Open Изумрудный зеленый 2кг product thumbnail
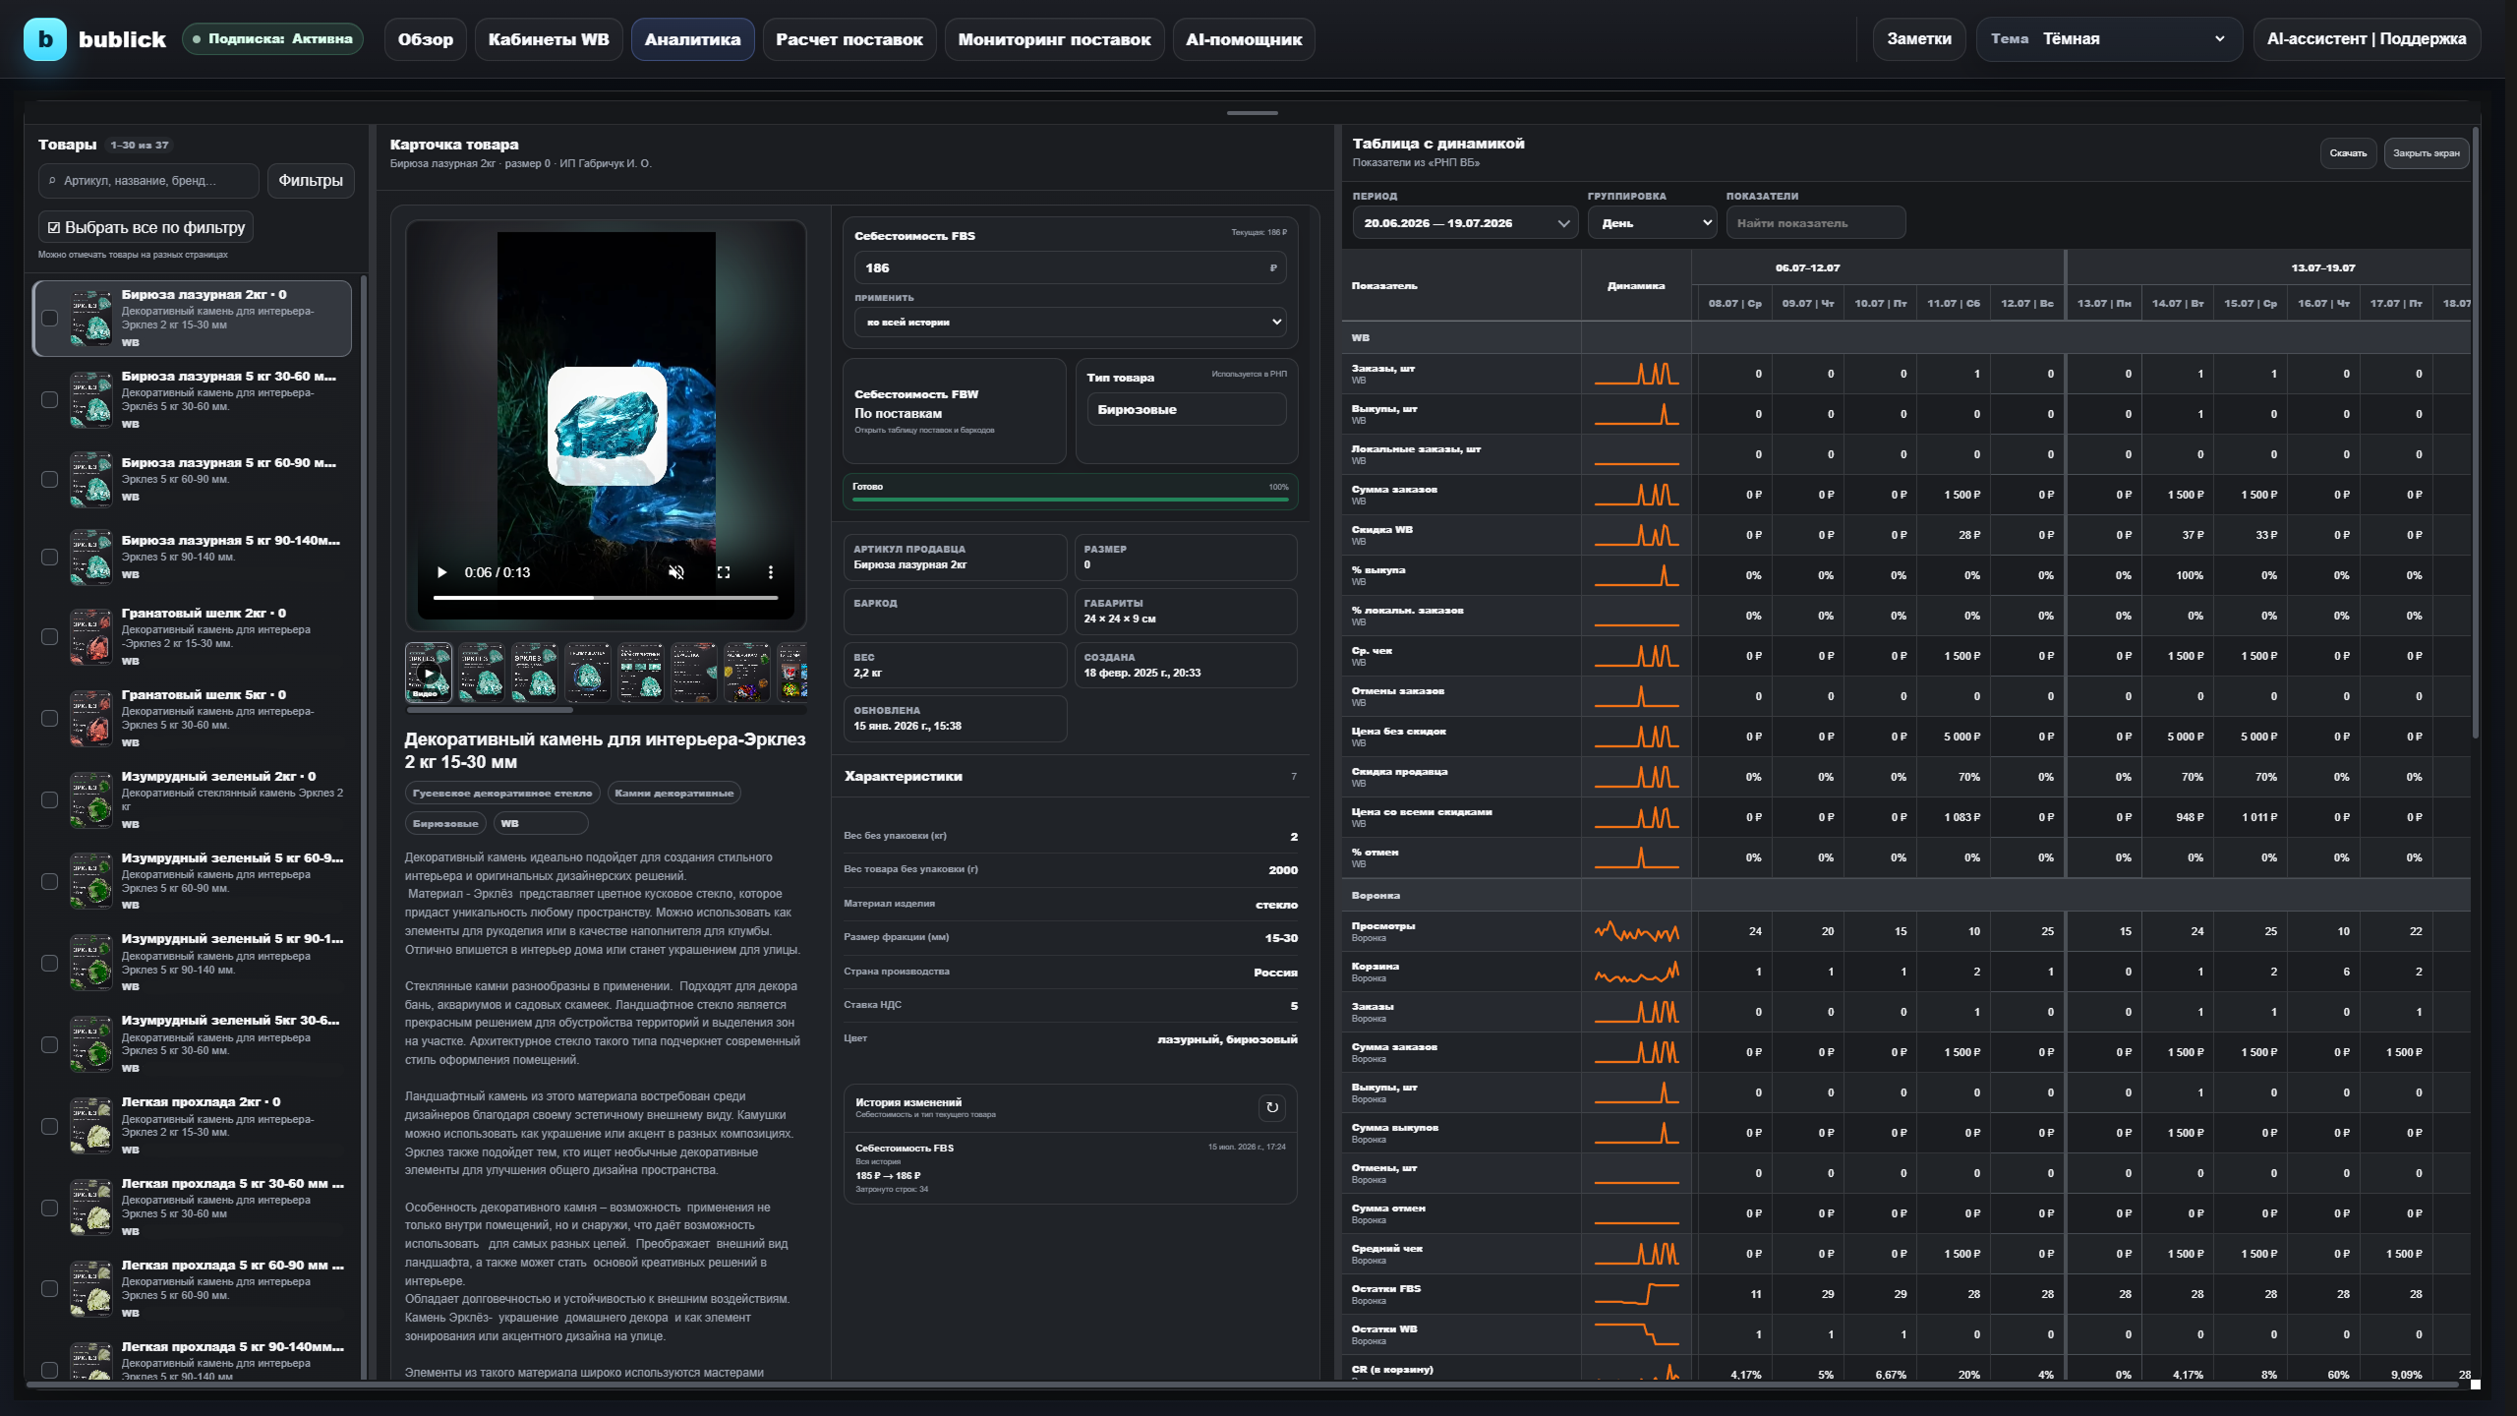2517x1416 pixels. tap(91, 799)
